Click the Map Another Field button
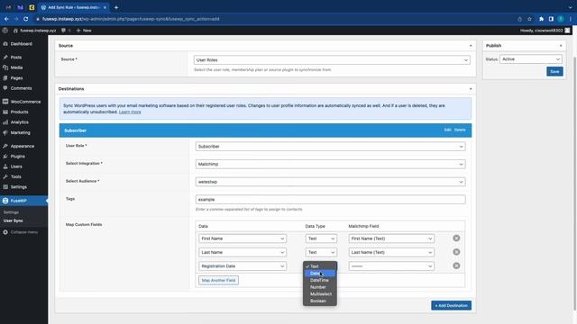The image size is (577, 324). pyautogui.click(x=218, y=280)
